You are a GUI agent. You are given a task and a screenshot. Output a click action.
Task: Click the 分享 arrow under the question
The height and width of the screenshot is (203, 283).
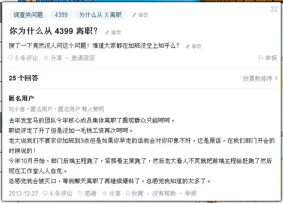[x=46, y=58]
